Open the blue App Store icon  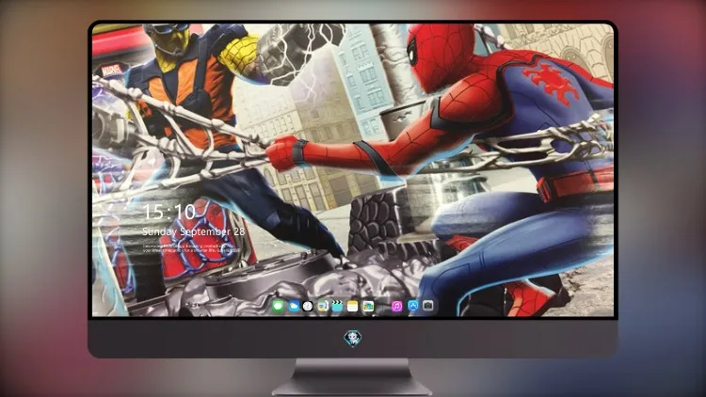tap(413, 306)
